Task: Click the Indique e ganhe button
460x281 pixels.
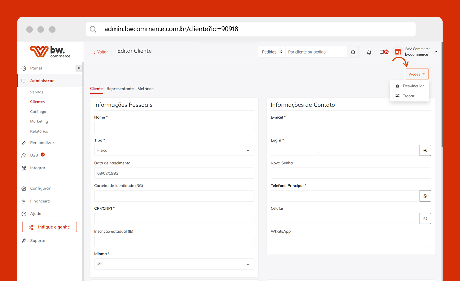Action: (x=50, y=227)
